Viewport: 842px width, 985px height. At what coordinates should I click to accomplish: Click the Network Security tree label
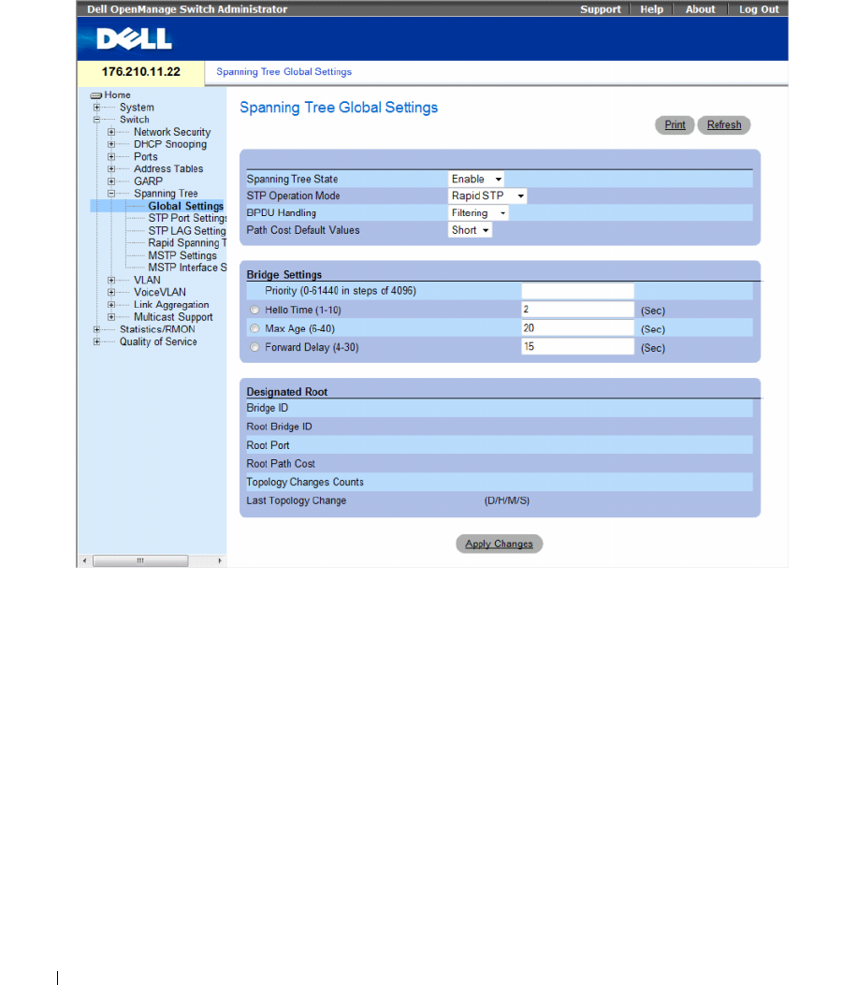[172, 132]
